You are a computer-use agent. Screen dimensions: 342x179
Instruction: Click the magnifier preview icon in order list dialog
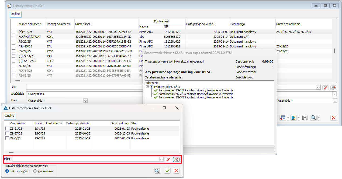coord(157,170)
